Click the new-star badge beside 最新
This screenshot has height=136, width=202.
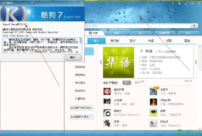point(142,82)
